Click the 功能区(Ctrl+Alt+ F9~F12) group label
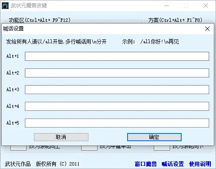The width and height of the screenshot is (216, 169). 40,20
